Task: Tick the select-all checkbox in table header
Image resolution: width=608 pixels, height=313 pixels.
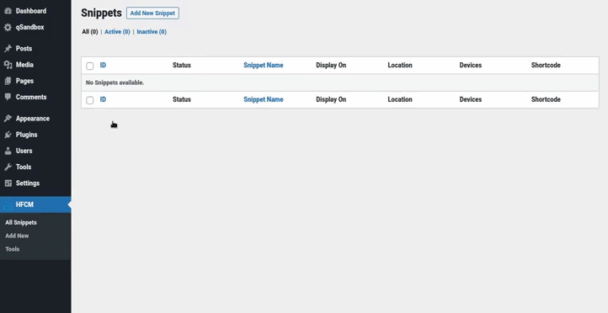Action: [x=89, y=66]
